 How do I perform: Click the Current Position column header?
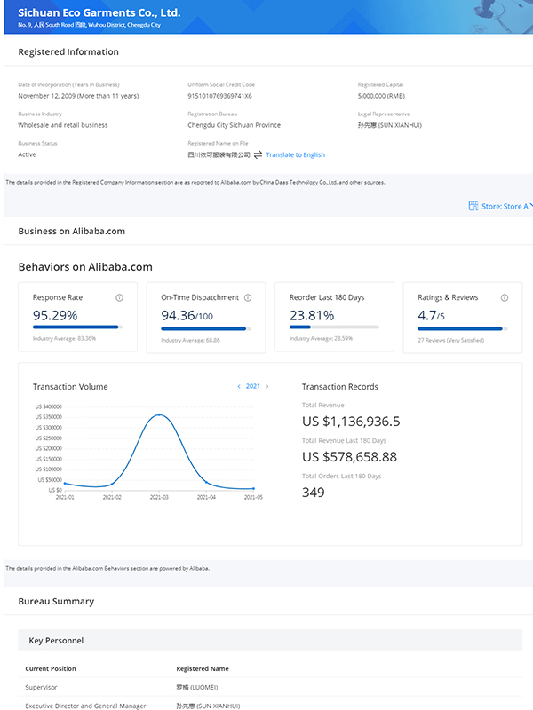[51, 669]
